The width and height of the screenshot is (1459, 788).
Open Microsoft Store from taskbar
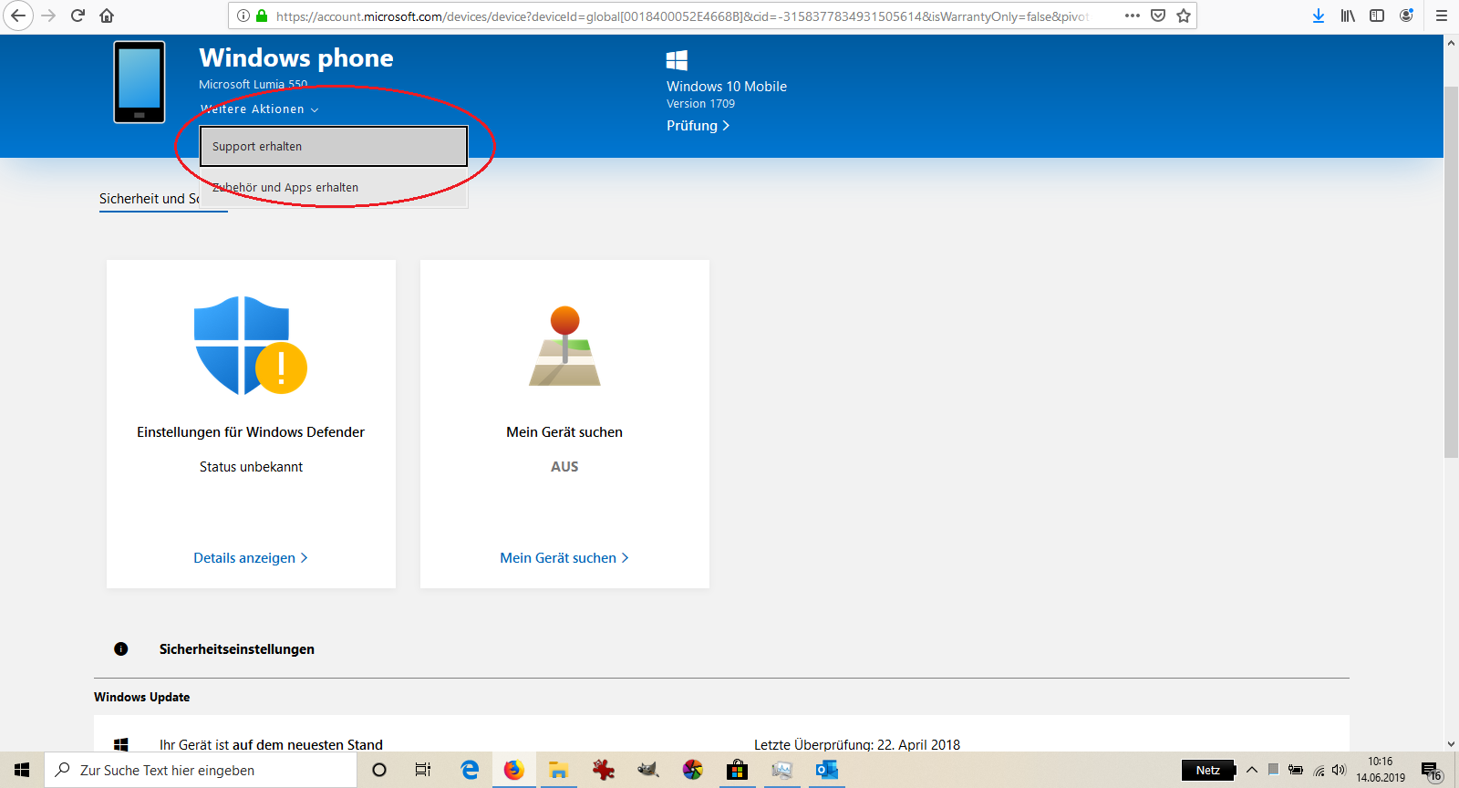pyautogui.click(x=737, y=770)
